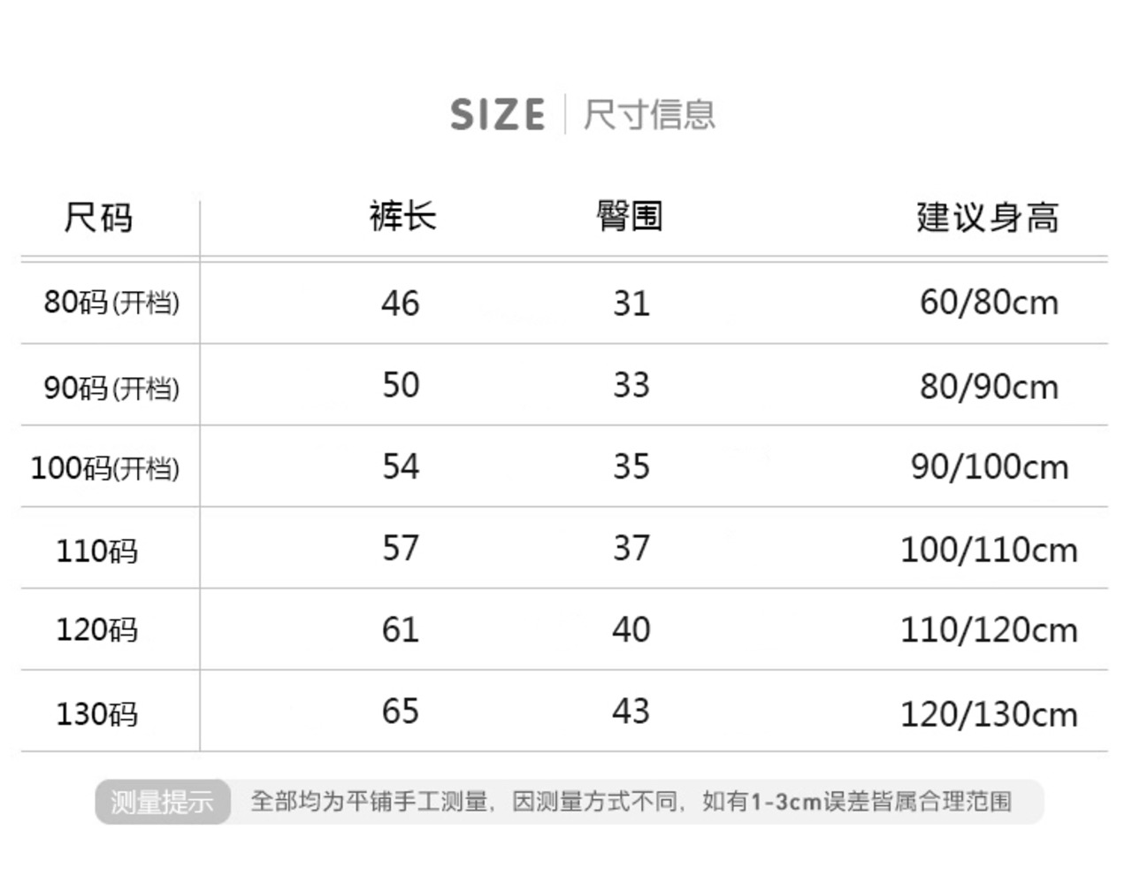Screen dimensions: 1132x885
Task: Select the 尺码 column header
Action: pos(98,218)
